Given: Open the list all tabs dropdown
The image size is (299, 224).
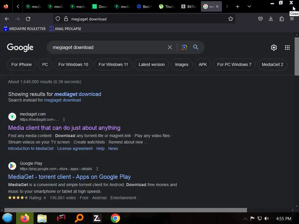Looking at the screenshot, I should coord(249,6).
